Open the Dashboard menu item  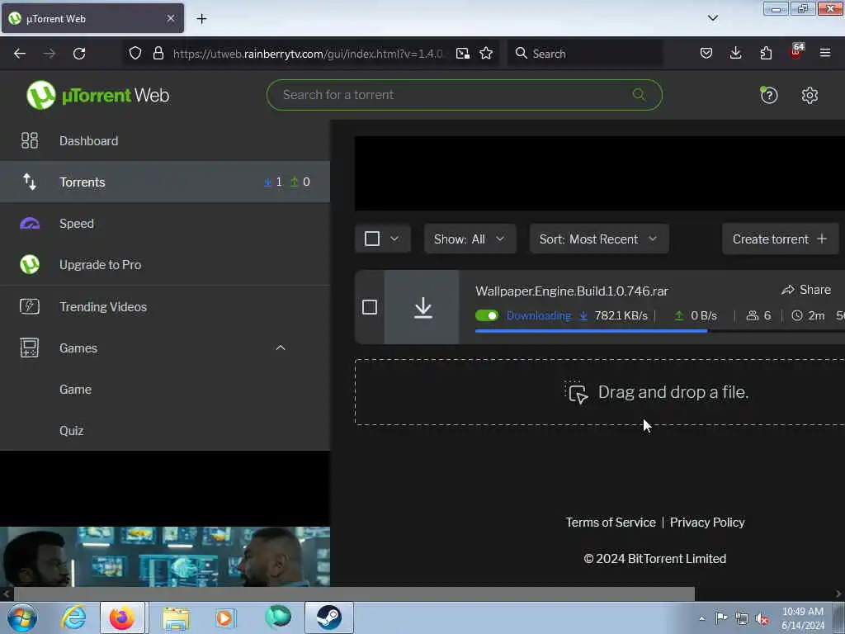pyautogui.click(x=165, y=140)
